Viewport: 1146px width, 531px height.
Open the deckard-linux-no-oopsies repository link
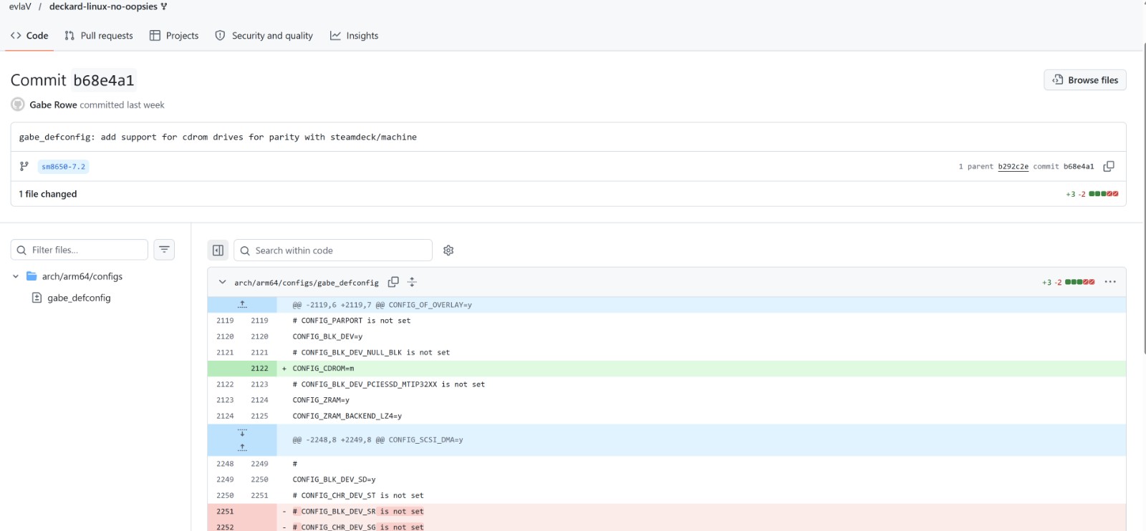(103, 6)
